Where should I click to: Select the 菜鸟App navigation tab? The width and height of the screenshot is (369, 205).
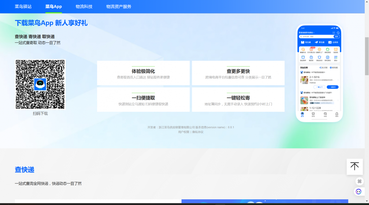pos(53,6)
